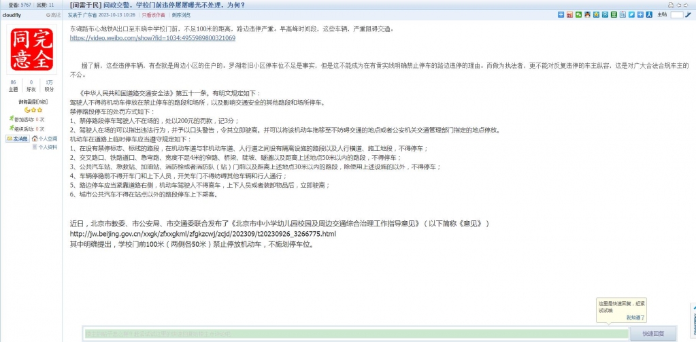Share post via green Douban icon
Screen dimensions: 696x342
[614, 14]
